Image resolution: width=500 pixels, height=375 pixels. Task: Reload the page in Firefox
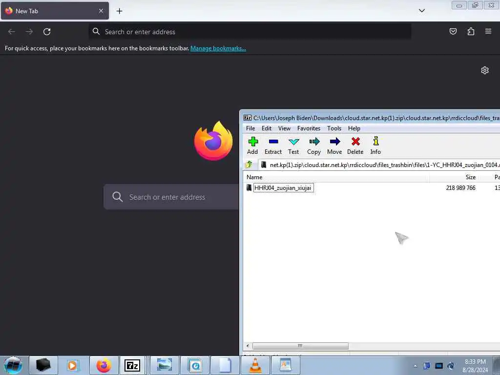pyautogui.click(x=47, y=32)
